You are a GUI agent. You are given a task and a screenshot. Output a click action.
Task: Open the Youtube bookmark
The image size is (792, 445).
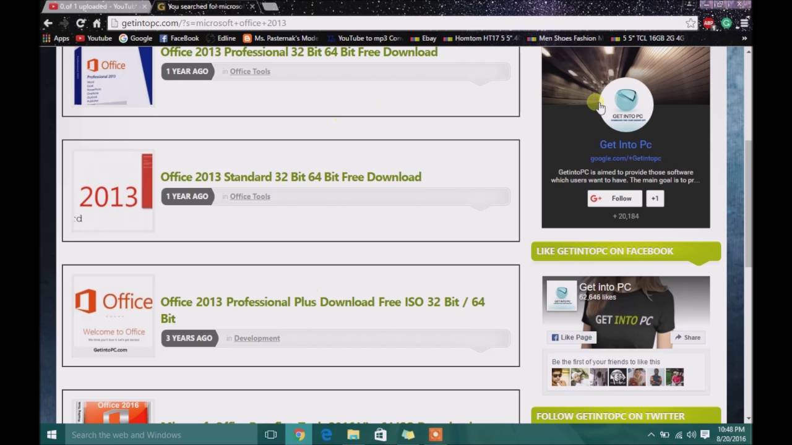tap(93, 38)
